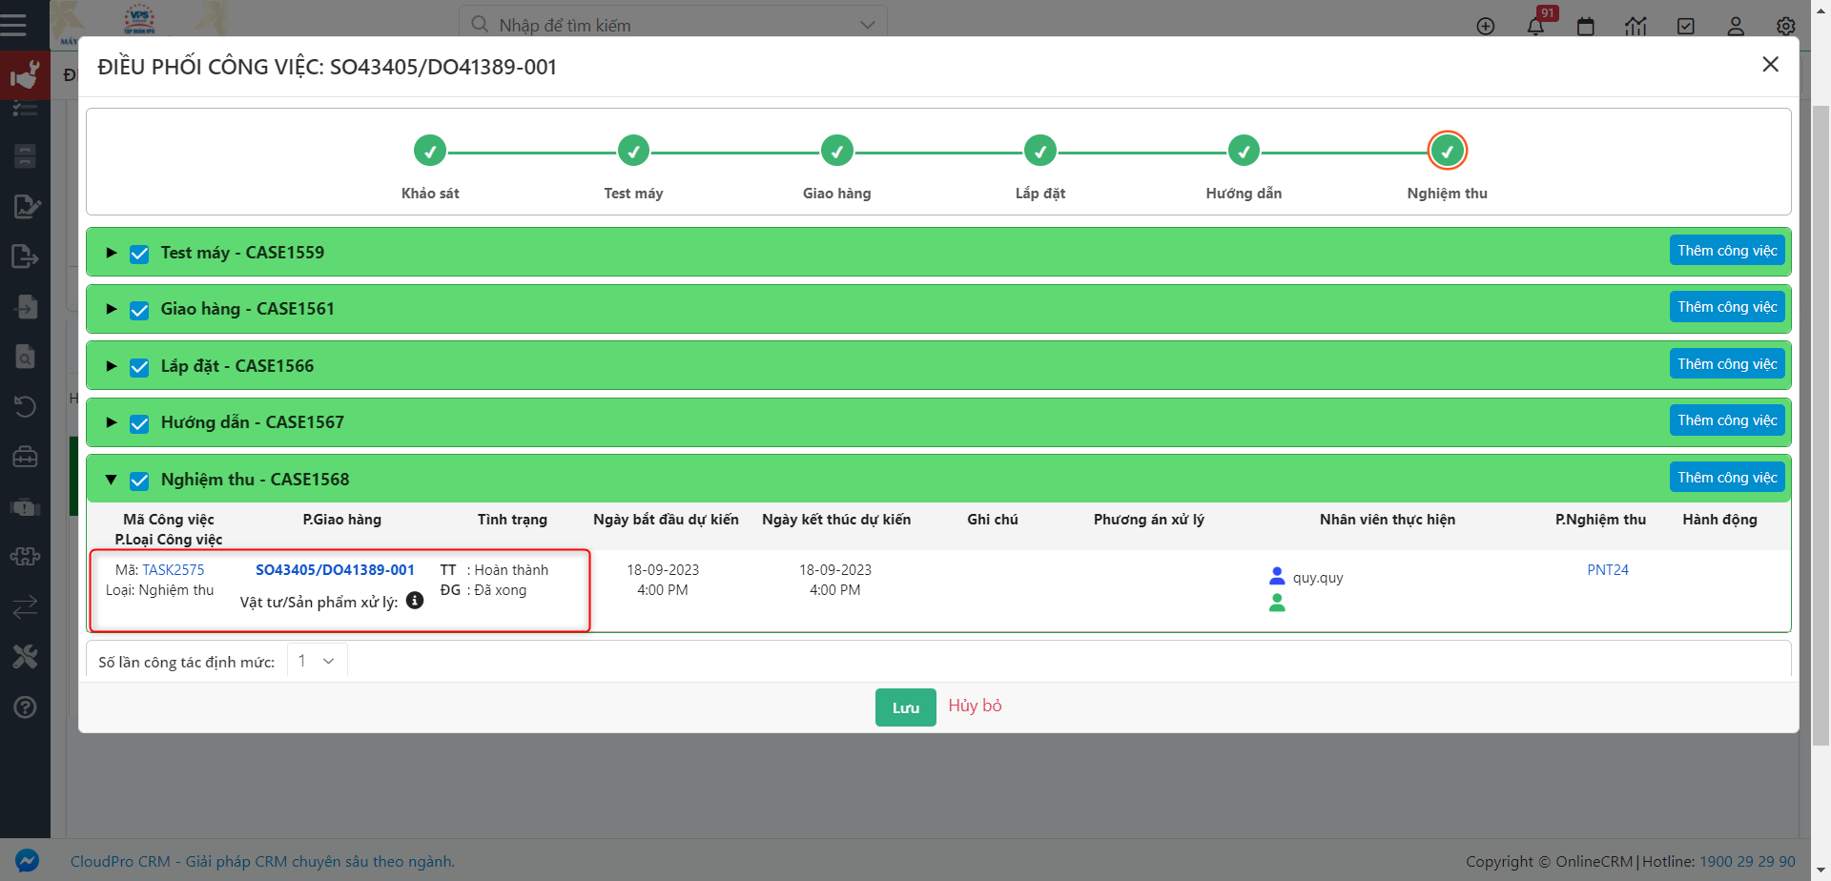Open the Messenger chat icon
Screen dimensions: 1831x881
[27, 860]
